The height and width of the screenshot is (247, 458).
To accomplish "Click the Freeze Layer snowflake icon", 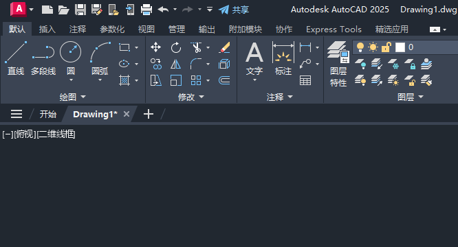I will tap(393, 64).
